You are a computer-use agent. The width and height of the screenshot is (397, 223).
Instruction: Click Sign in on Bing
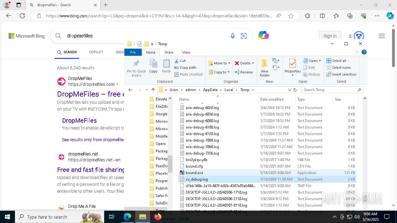tap(330, 36)
